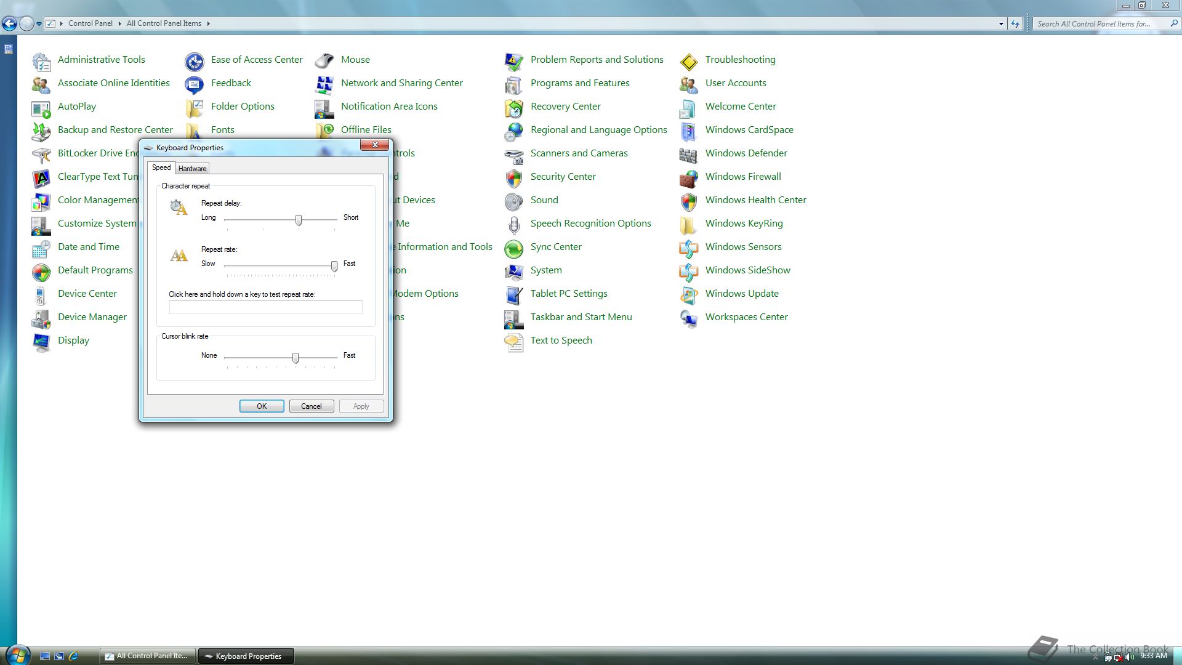This screenshot has height=665, width=1182.
Task: Open the Recovery Center icon
Action: pos(514,108)
